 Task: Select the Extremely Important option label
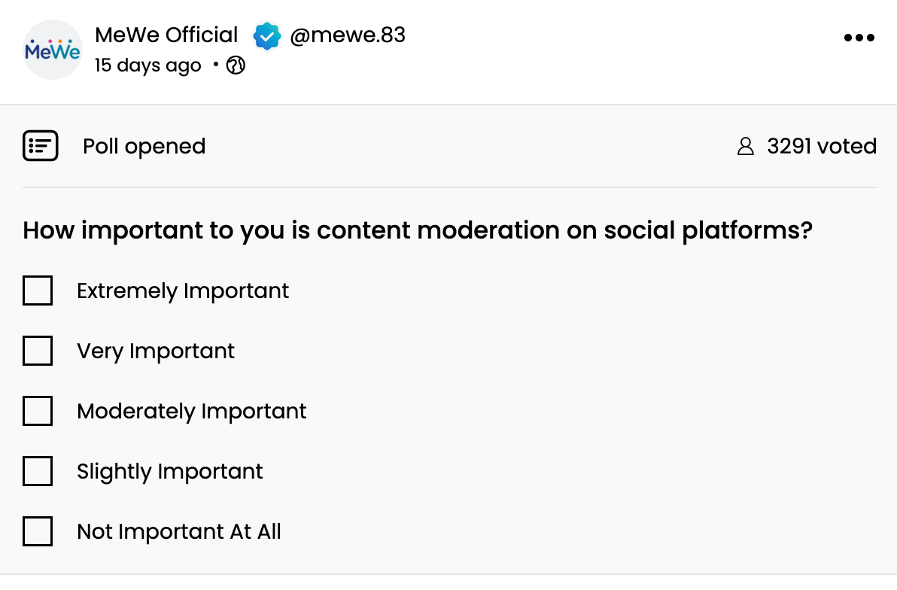183,291
